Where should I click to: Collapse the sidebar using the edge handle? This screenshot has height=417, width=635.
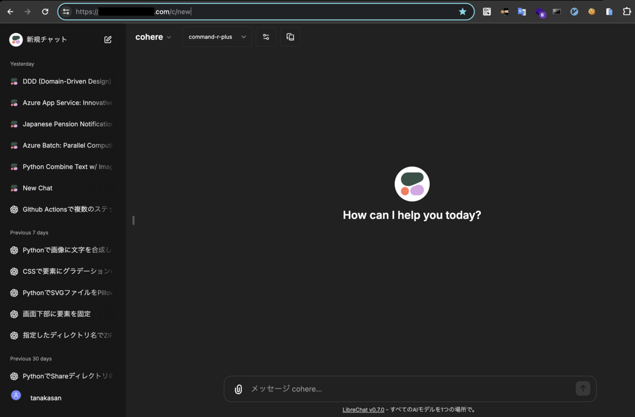[133, 220]
